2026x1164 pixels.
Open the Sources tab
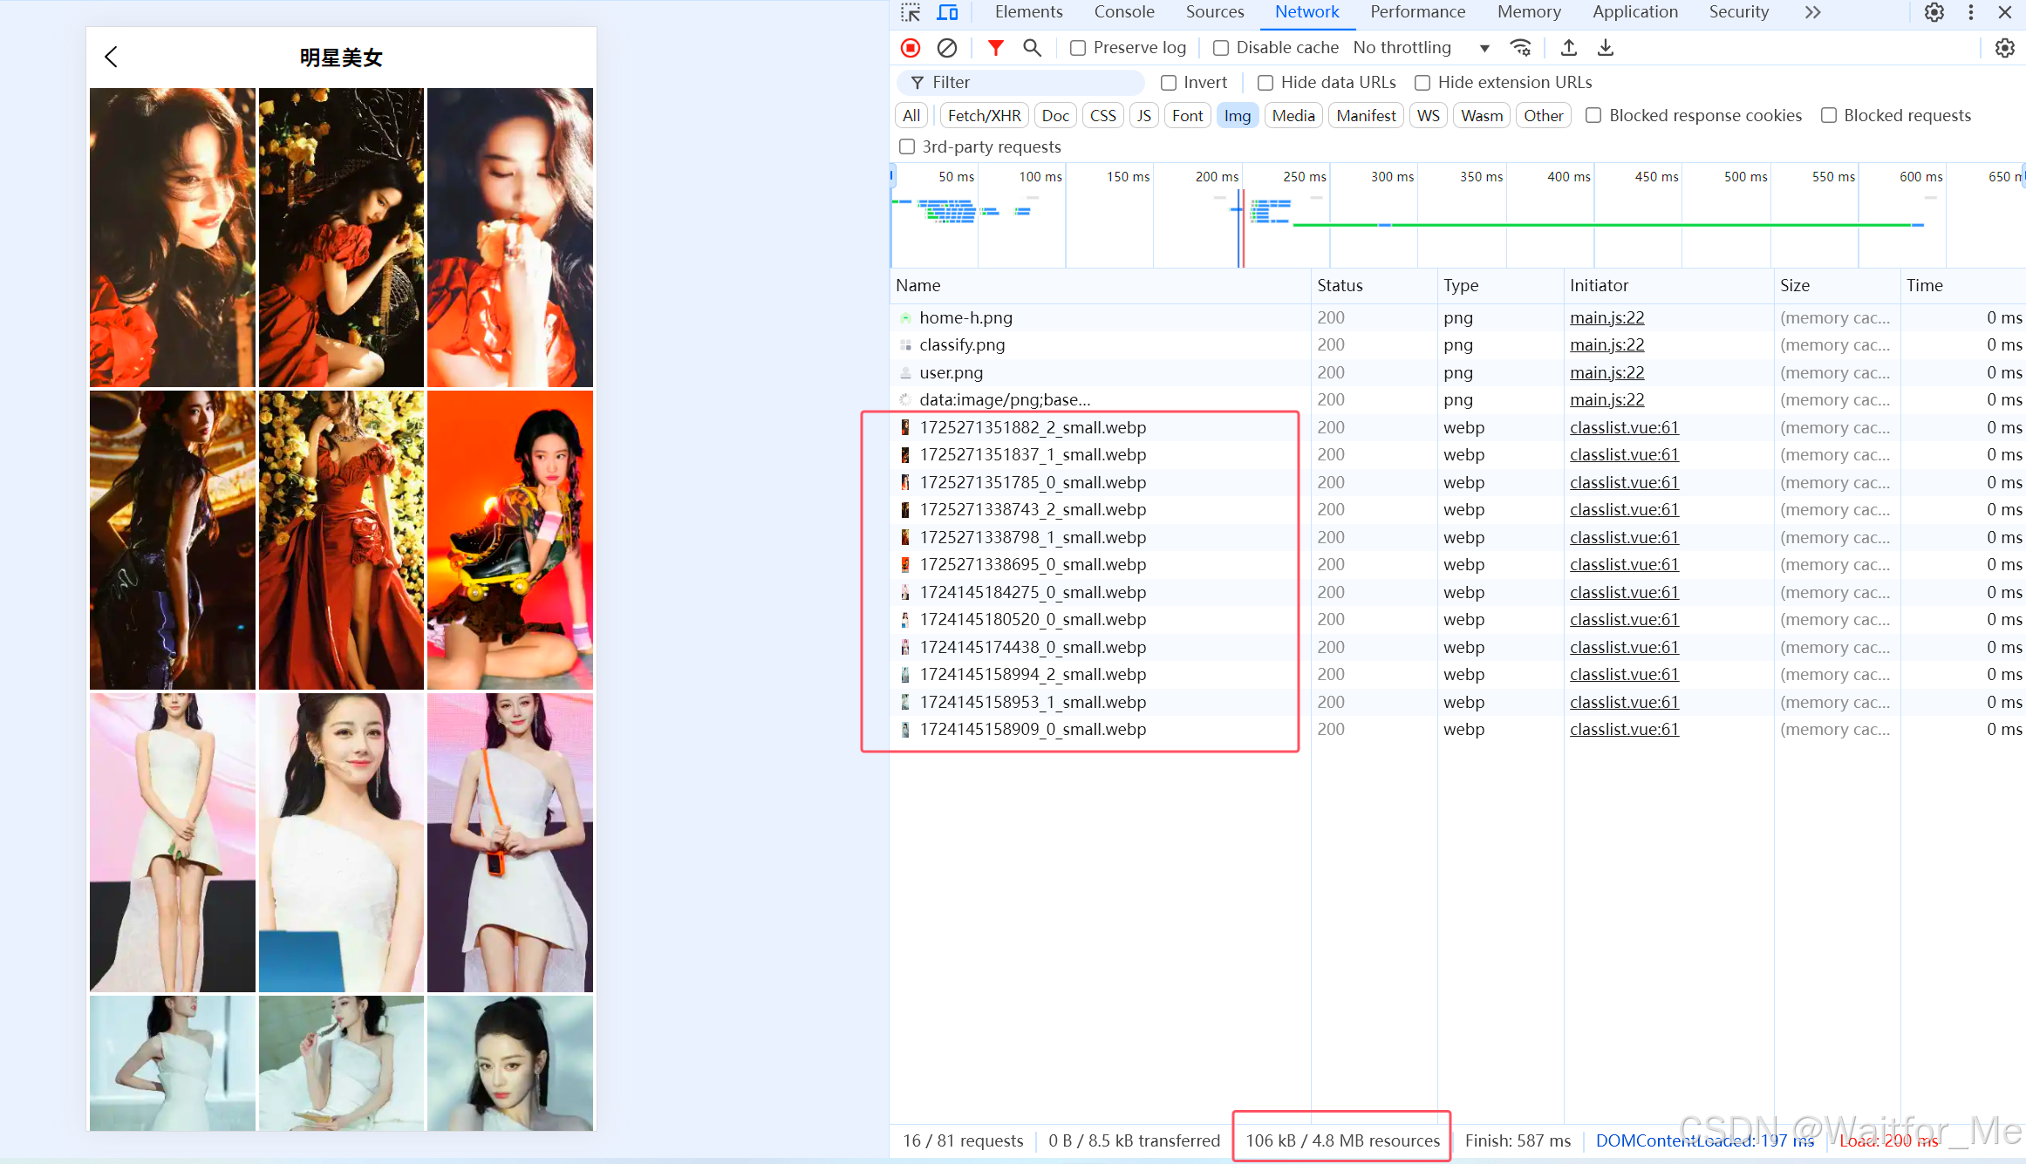pyautogui.click(x=1214, y=12)
